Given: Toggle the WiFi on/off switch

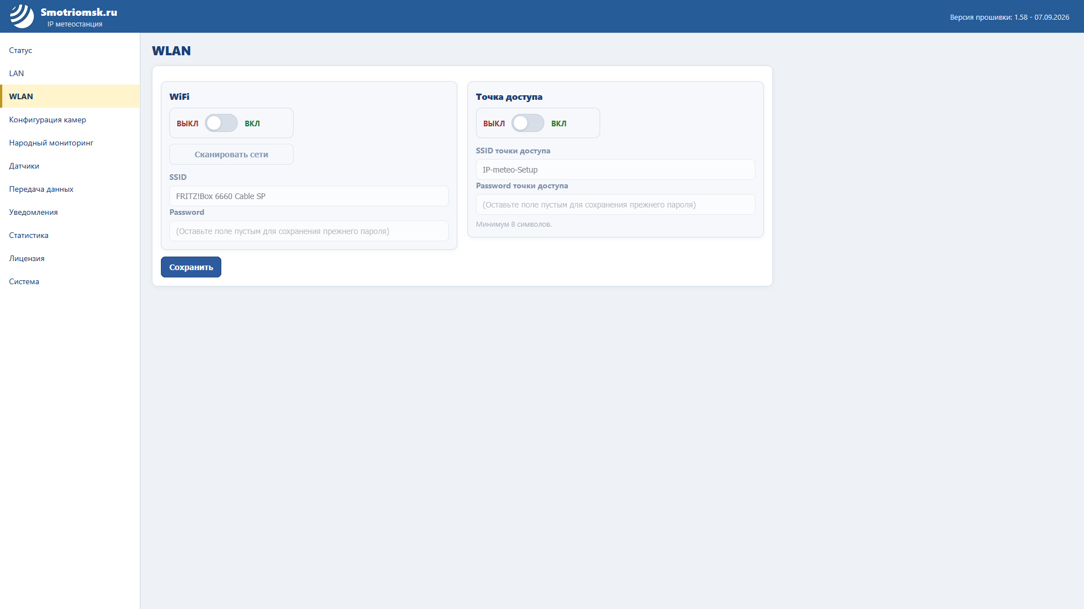Looking at the screenshot, I should coord(221,123).
